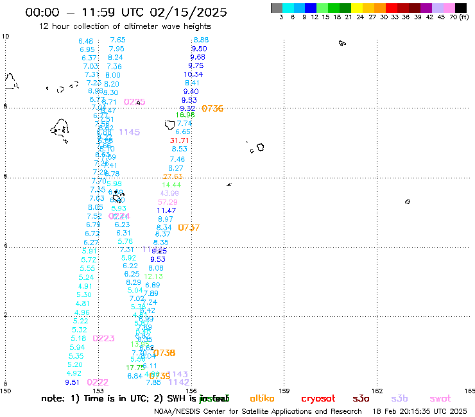
Task: Click the lavender 43.99 wave height value
Action: pyautogui.click(x=169, y=193)
